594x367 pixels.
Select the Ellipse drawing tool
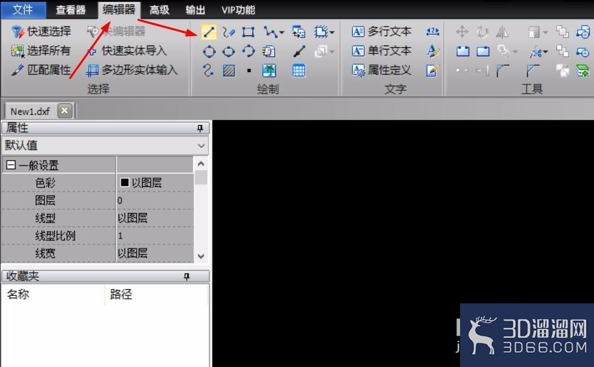pyautogui.click(x=228, y=51)
